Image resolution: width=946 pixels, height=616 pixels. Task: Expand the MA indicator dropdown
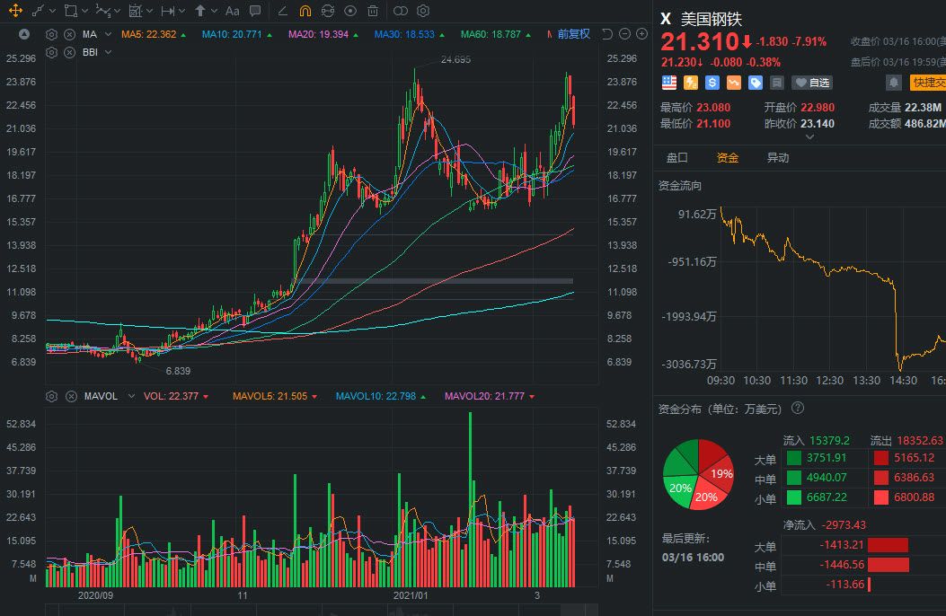pos(108,34)
